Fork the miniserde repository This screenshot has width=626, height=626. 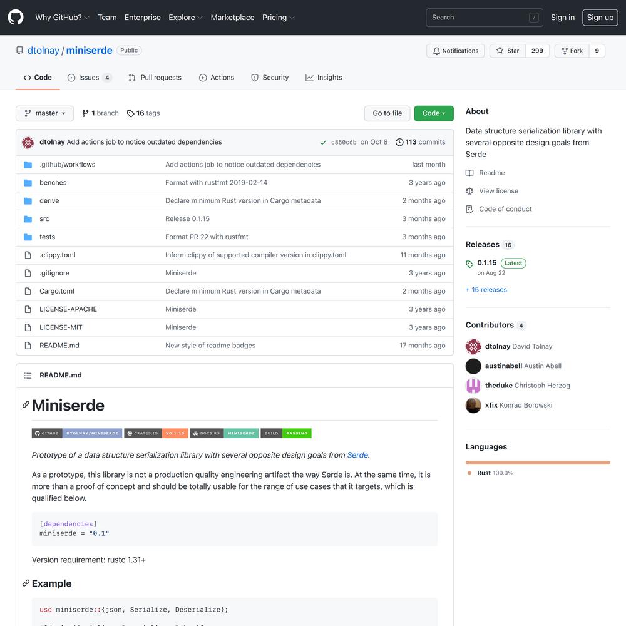(x=572, y=51)
